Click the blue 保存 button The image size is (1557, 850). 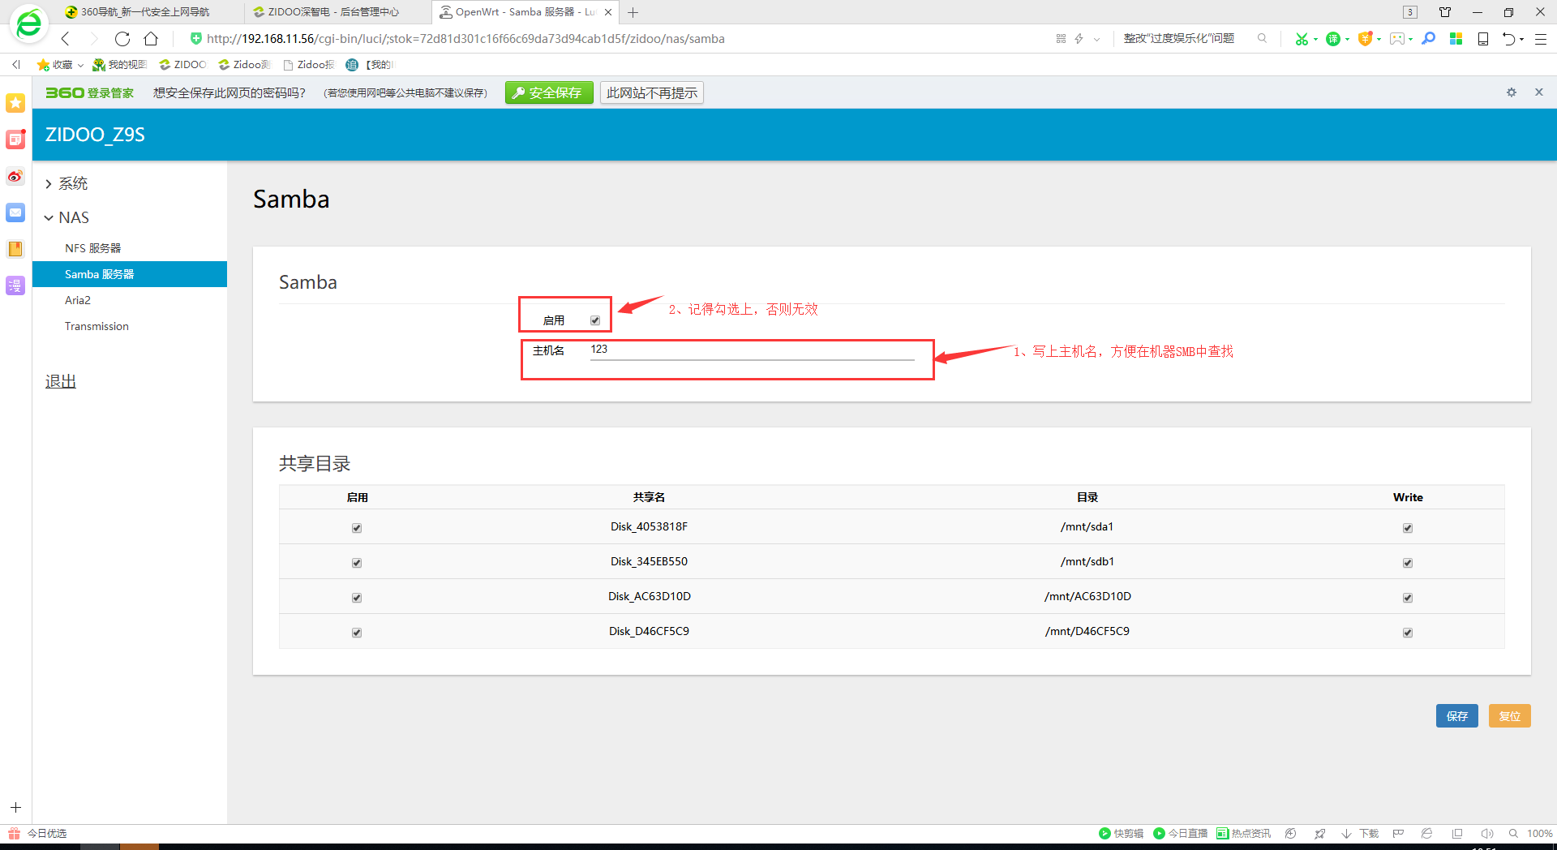pos(1456,716)
